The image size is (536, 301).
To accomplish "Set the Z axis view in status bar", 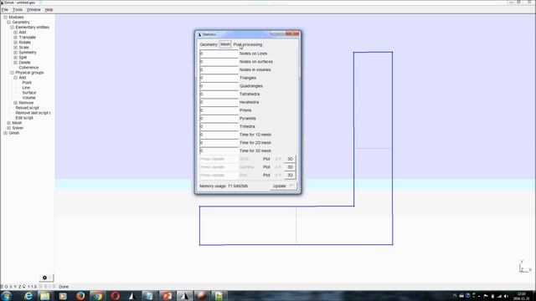I will tap(19, 287).
